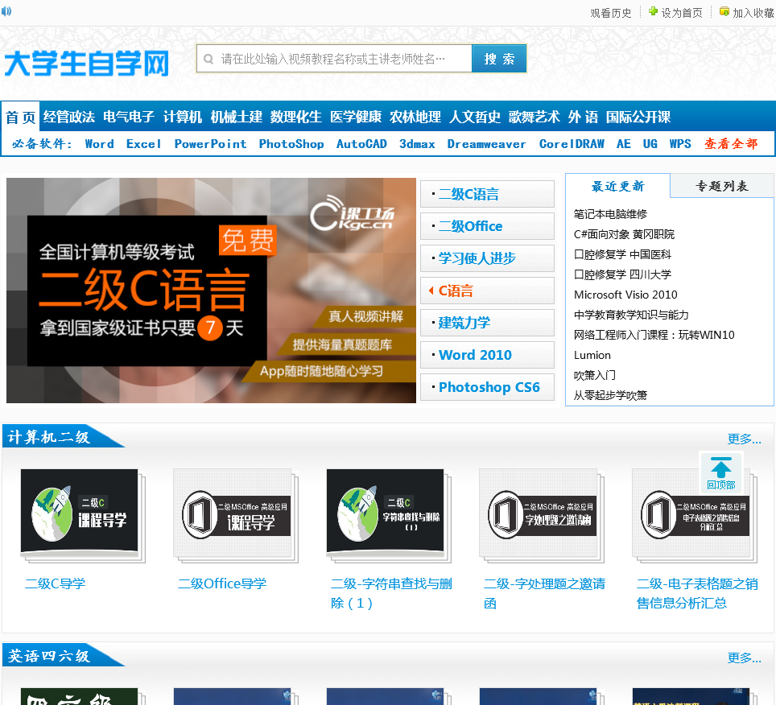The width and height of the screenshot is (776, 705).
Task: Open 3dmax software link
Action: tap(417, 144)
